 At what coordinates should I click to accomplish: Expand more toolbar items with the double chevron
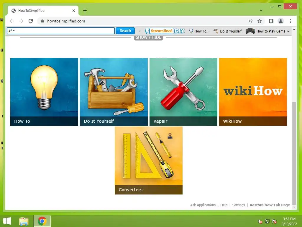(x=288, y=31)
